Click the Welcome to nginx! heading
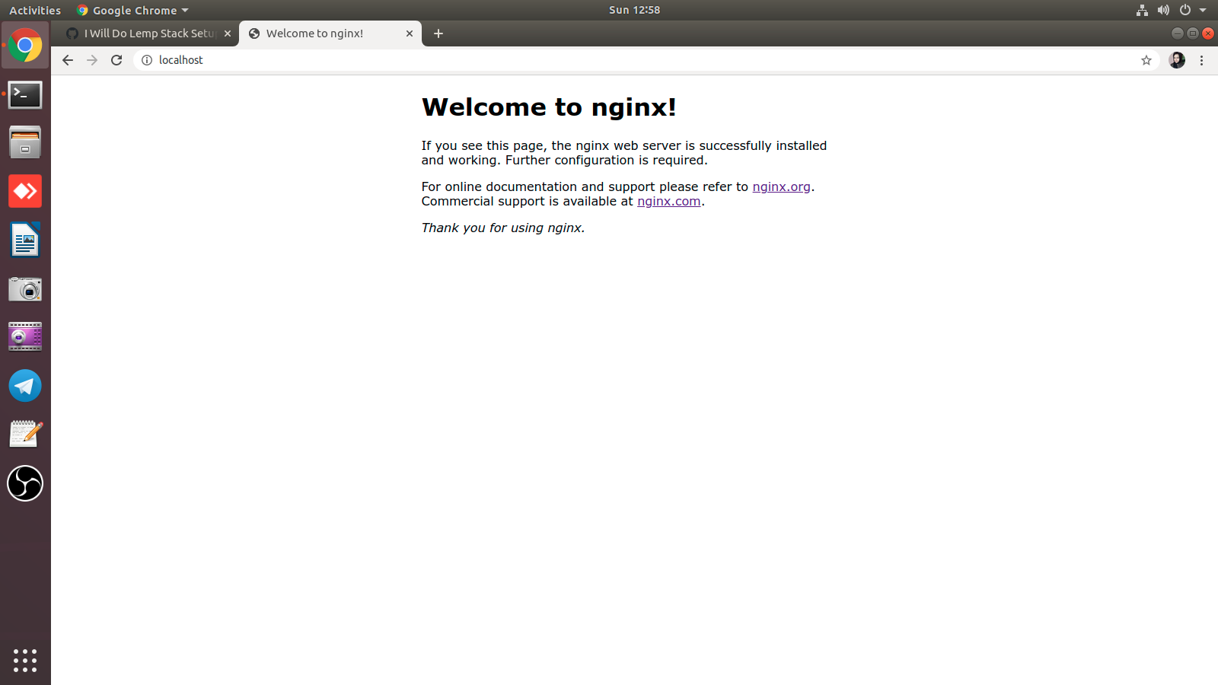1218x685 pixels. [549, 107]
